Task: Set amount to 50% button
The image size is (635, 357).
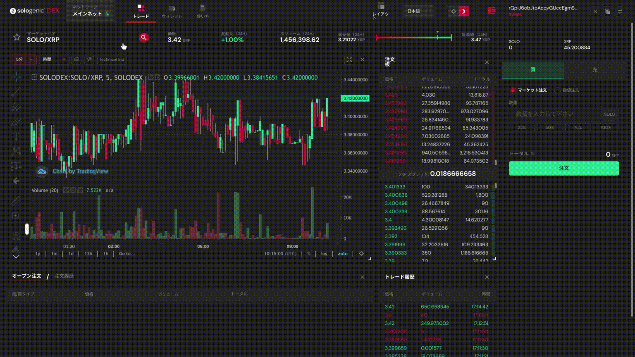Action: coord(549,128)
